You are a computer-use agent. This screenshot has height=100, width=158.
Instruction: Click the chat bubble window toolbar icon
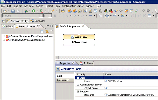point(95,11)
